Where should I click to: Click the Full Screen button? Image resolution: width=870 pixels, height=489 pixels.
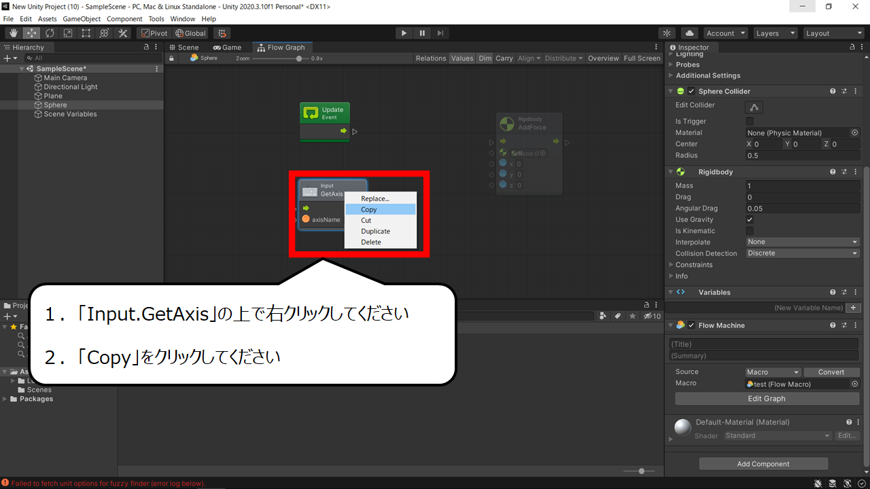(x=642, y=58)
